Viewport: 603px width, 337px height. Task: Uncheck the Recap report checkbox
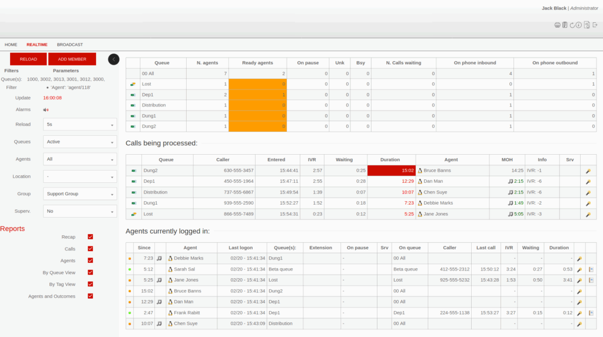click(90, 237)
